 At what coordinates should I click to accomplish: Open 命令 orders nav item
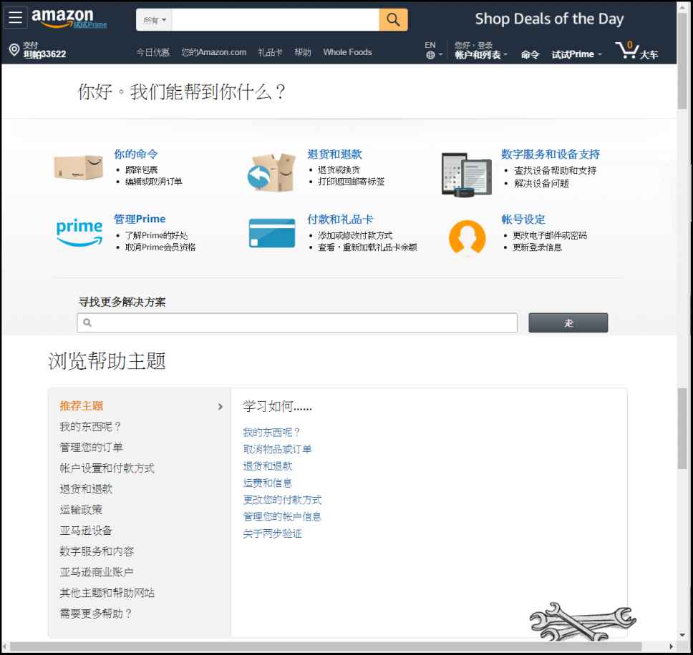[530, 54]
